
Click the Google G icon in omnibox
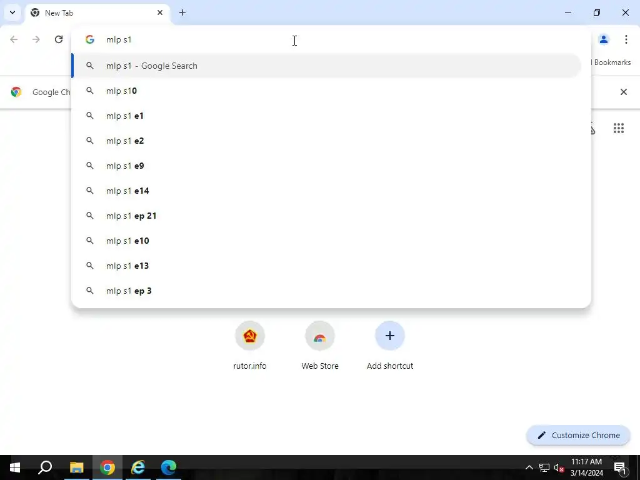[90, 39]
